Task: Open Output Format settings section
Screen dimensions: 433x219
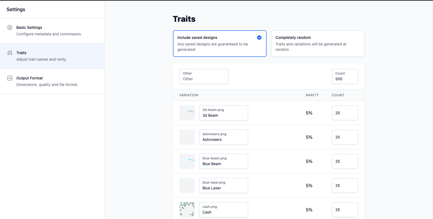Action: [52, 81]
